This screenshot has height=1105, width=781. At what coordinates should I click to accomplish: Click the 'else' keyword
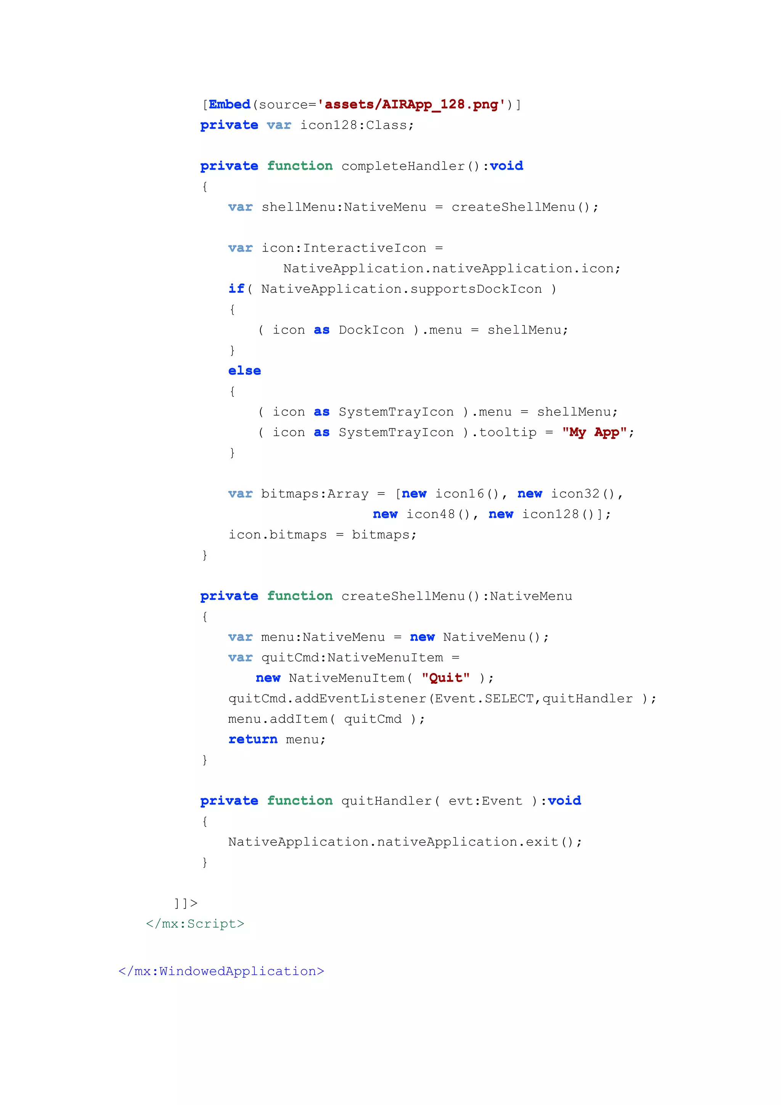pyautogui.click(x=244, y=371)
